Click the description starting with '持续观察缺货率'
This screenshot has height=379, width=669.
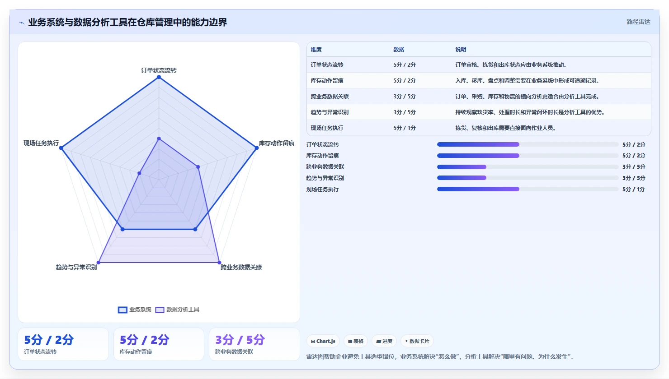[530, 112]
